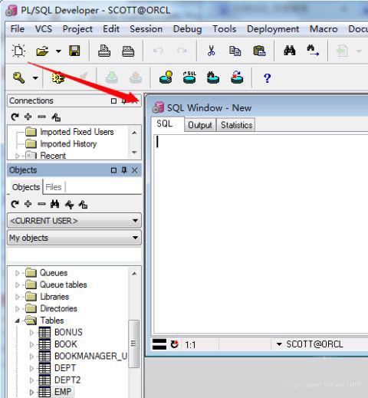Expand the Recent connections folder
Screen dimensions: 368x398
pos(17,156)
